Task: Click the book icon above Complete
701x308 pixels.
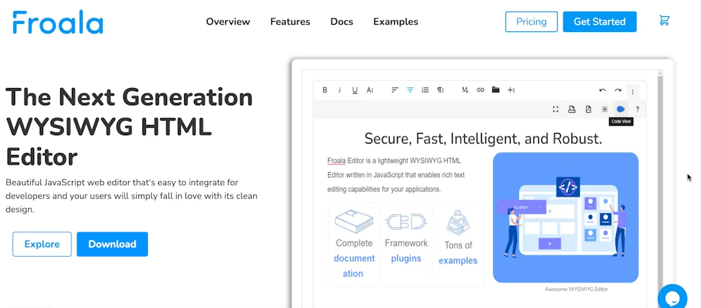Action: click(354, 221)
